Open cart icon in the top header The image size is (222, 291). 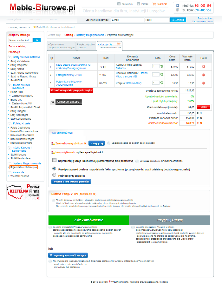click(x=154, y=4)
